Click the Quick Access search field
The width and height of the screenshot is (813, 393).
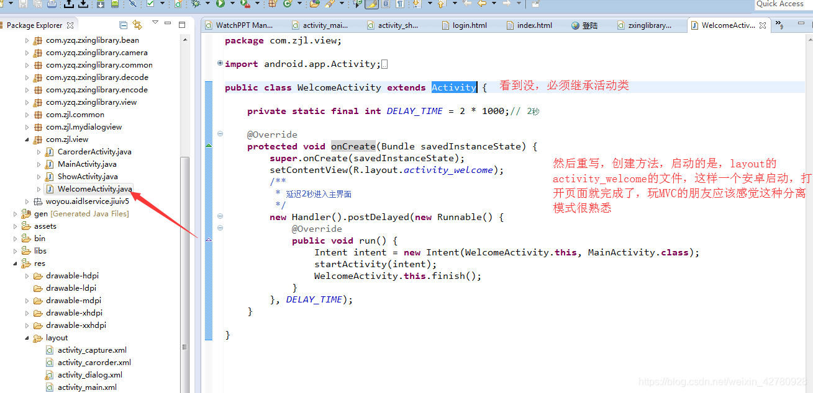pyautogui.click(x=783, y=4)
